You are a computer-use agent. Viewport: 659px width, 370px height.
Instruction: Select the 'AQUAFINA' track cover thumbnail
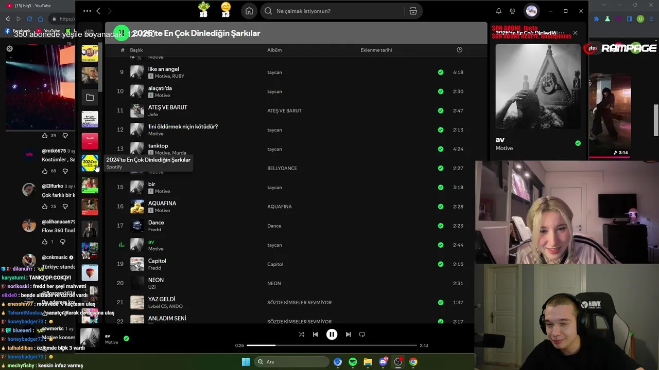pos(137,207)
